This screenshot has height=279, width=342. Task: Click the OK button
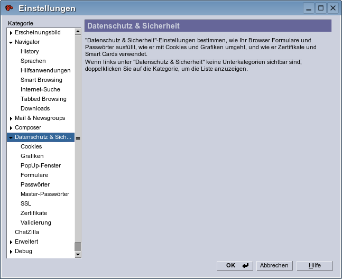click(x=235, y=265)
